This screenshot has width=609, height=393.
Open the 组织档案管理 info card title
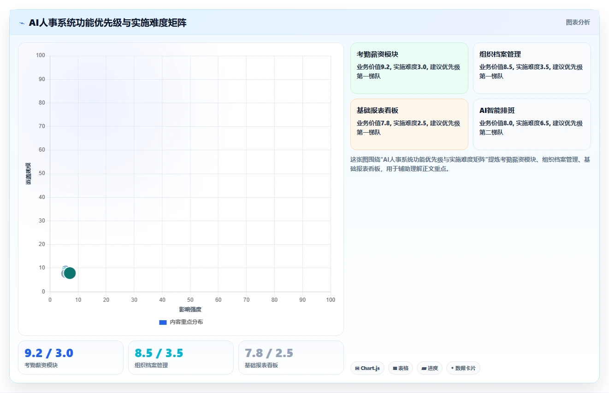point(500,54)
